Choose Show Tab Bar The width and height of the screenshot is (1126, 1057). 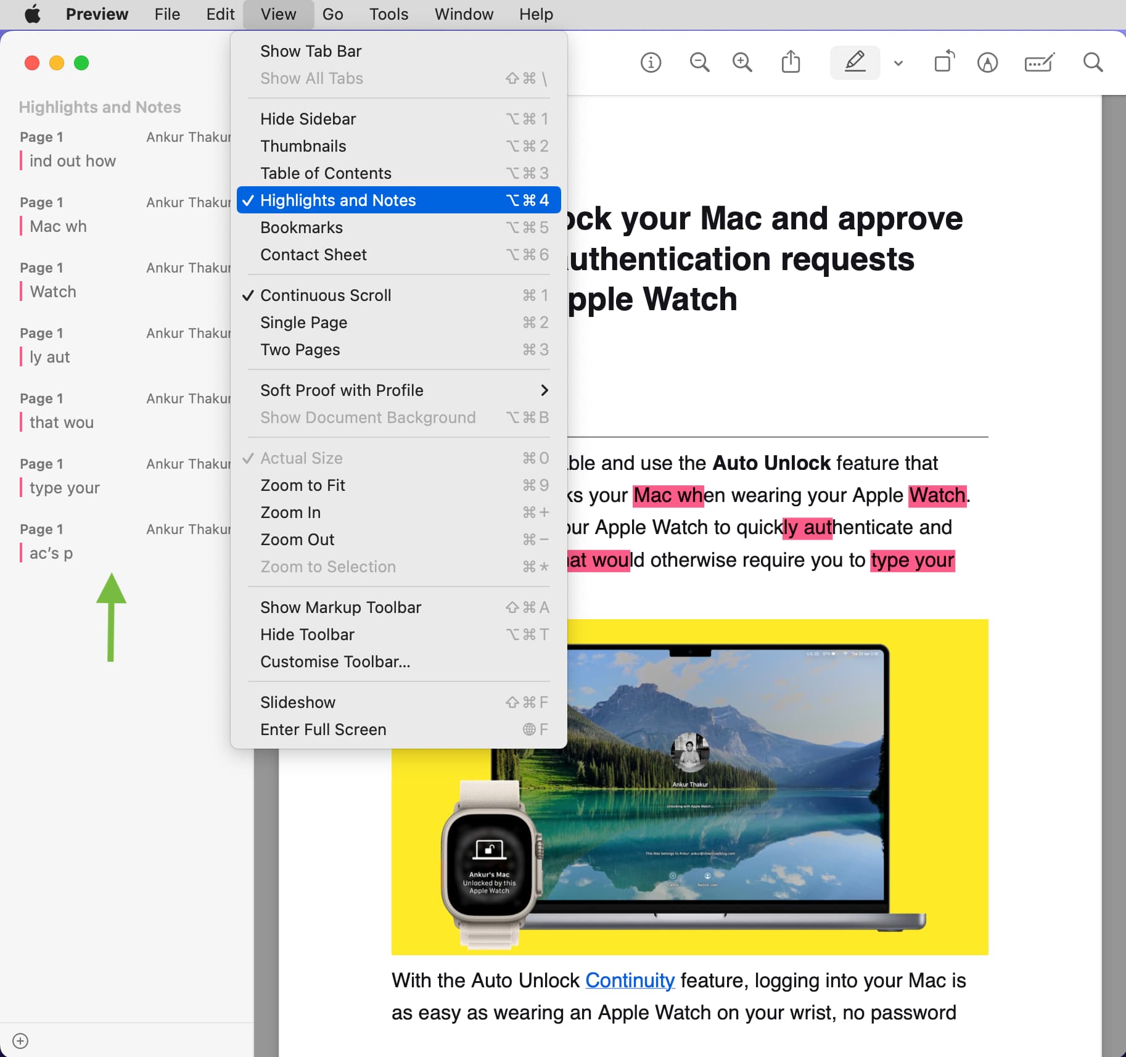[398, 51]
